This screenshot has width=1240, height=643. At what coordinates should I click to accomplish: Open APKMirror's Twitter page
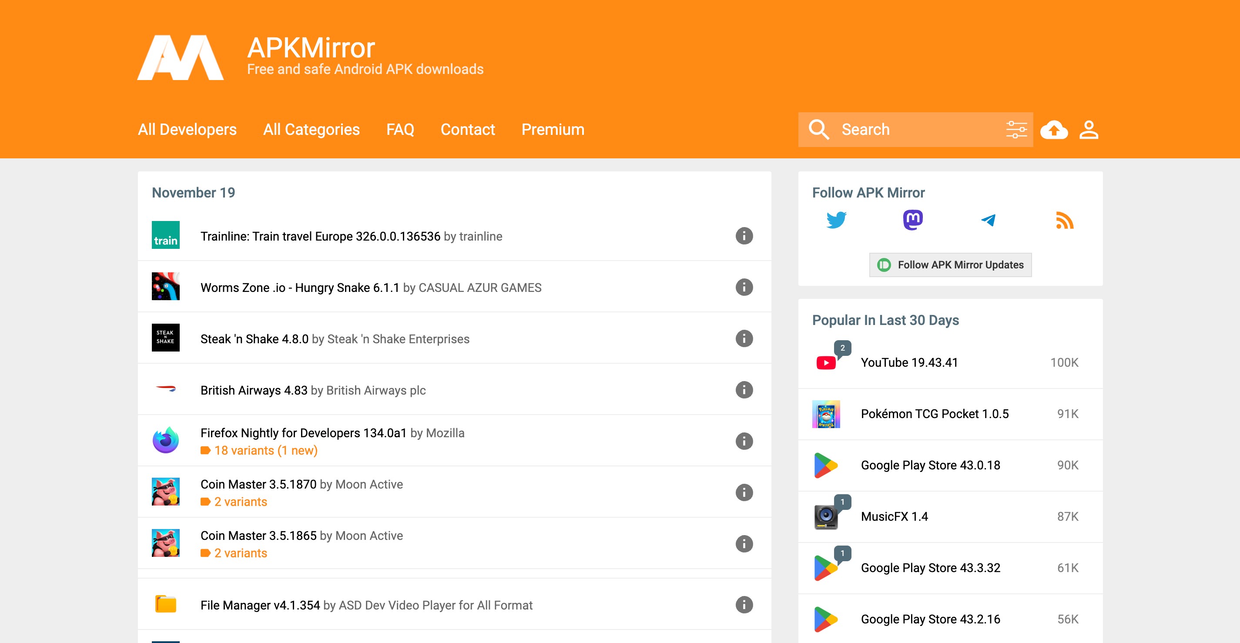coord(836,221)
